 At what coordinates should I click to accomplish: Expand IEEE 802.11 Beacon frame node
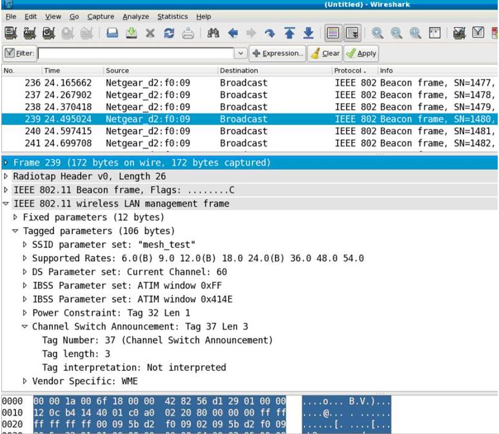[6, 190]
